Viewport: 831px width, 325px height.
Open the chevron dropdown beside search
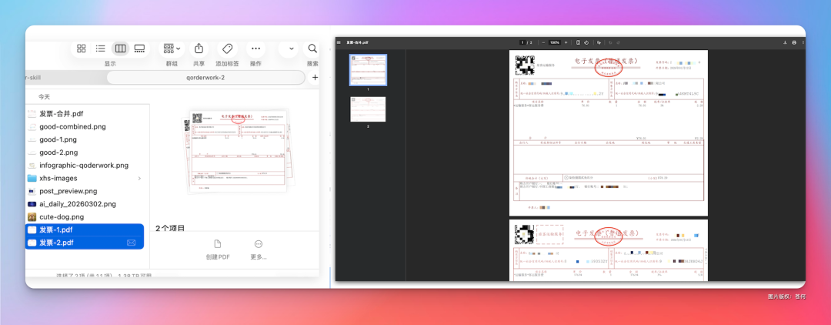click(291, 49)
